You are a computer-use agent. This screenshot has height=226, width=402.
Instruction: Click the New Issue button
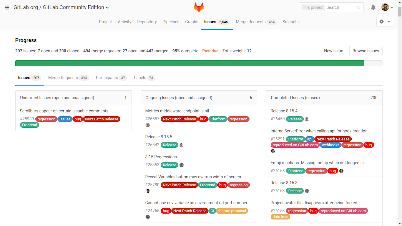(334, 51)
